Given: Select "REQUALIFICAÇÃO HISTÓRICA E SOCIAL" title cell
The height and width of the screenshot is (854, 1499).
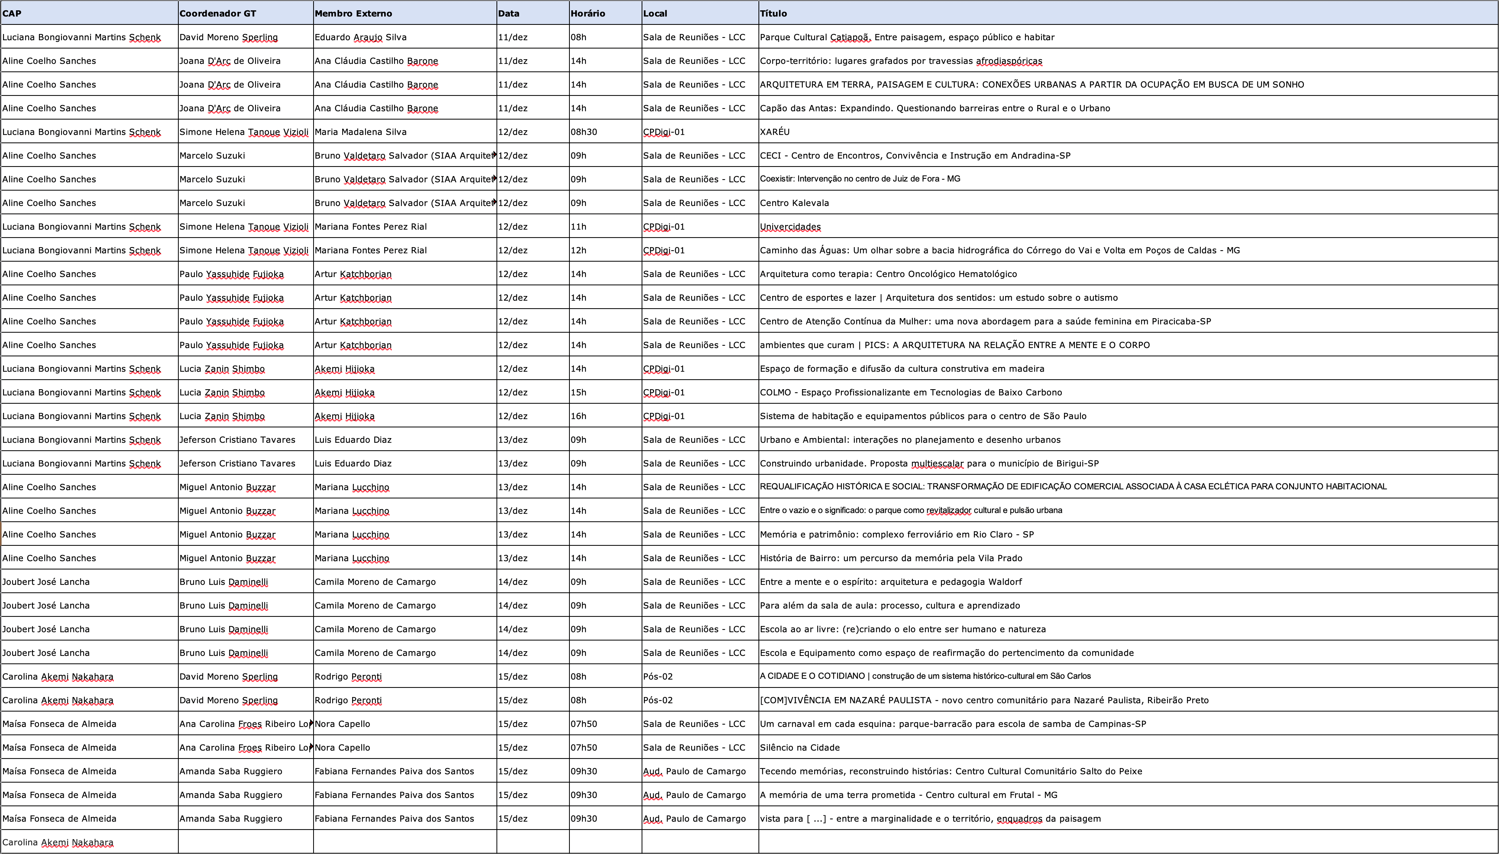Looking at the screenshot, I should (x=1128, y=487).
